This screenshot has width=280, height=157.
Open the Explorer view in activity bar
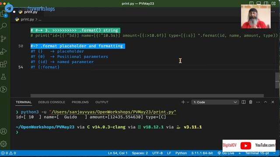[3, 14]
